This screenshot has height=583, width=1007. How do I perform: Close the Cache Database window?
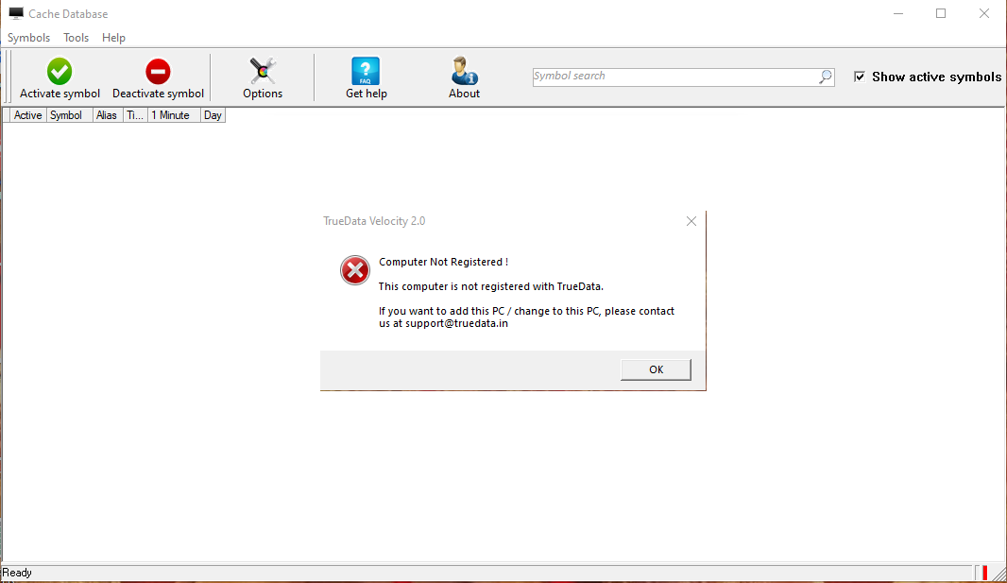(x=984, y=13)
